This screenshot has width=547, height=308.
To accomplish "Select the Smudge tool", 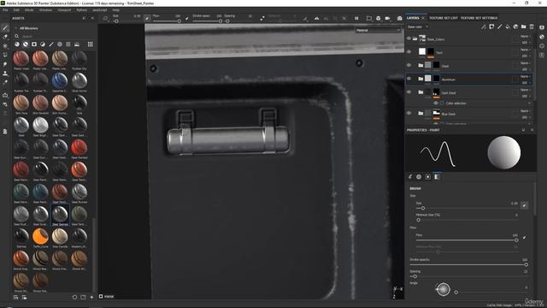I will point(5,64).
